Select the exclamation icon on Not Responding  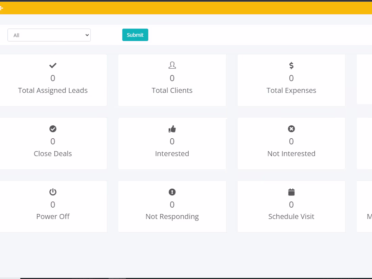(172, 192)
